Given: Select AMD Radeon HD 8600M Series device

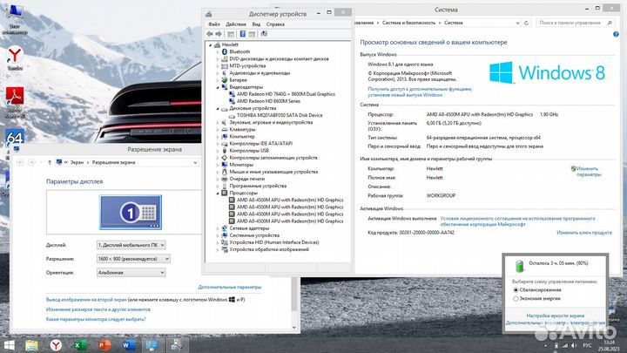Looking at the screenshot, I should 266,100.
